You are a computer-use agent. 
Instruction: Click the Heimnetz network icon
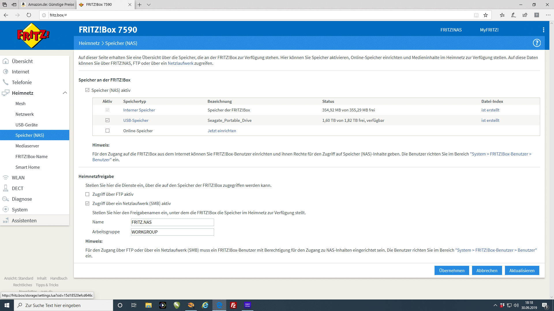click(5, 93)
